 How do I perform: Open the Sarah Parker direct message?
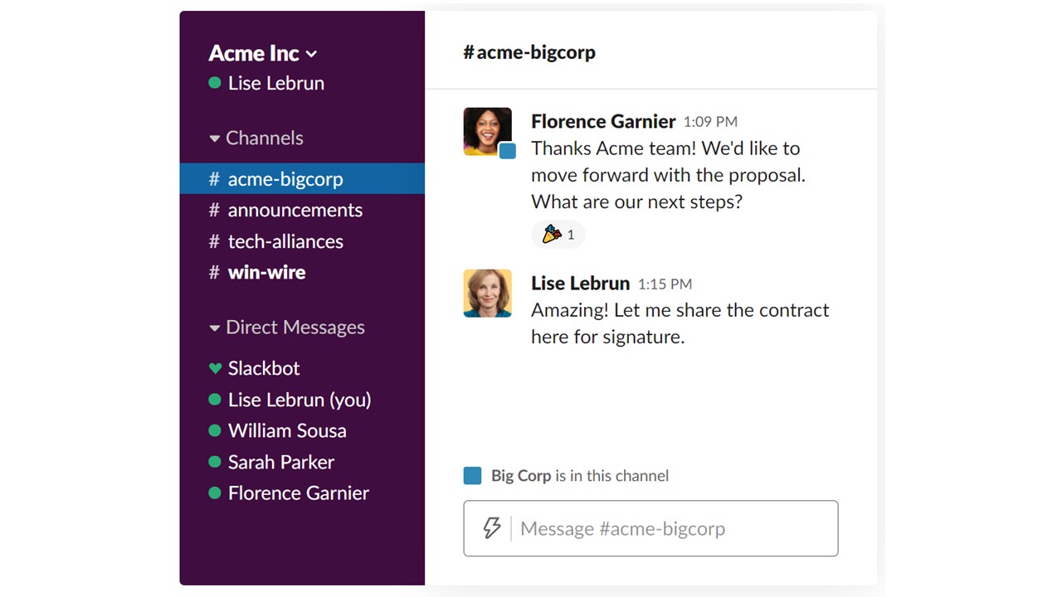pyautogui.click(x=280, y=462)
